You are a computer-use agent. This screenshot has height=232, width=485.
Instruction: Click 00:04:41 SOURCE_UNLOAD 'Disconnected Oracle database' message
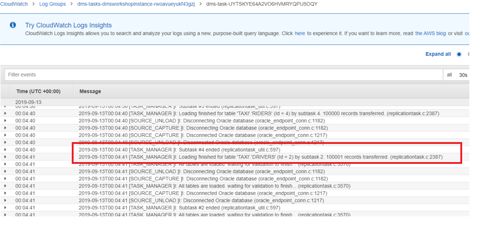202,200
